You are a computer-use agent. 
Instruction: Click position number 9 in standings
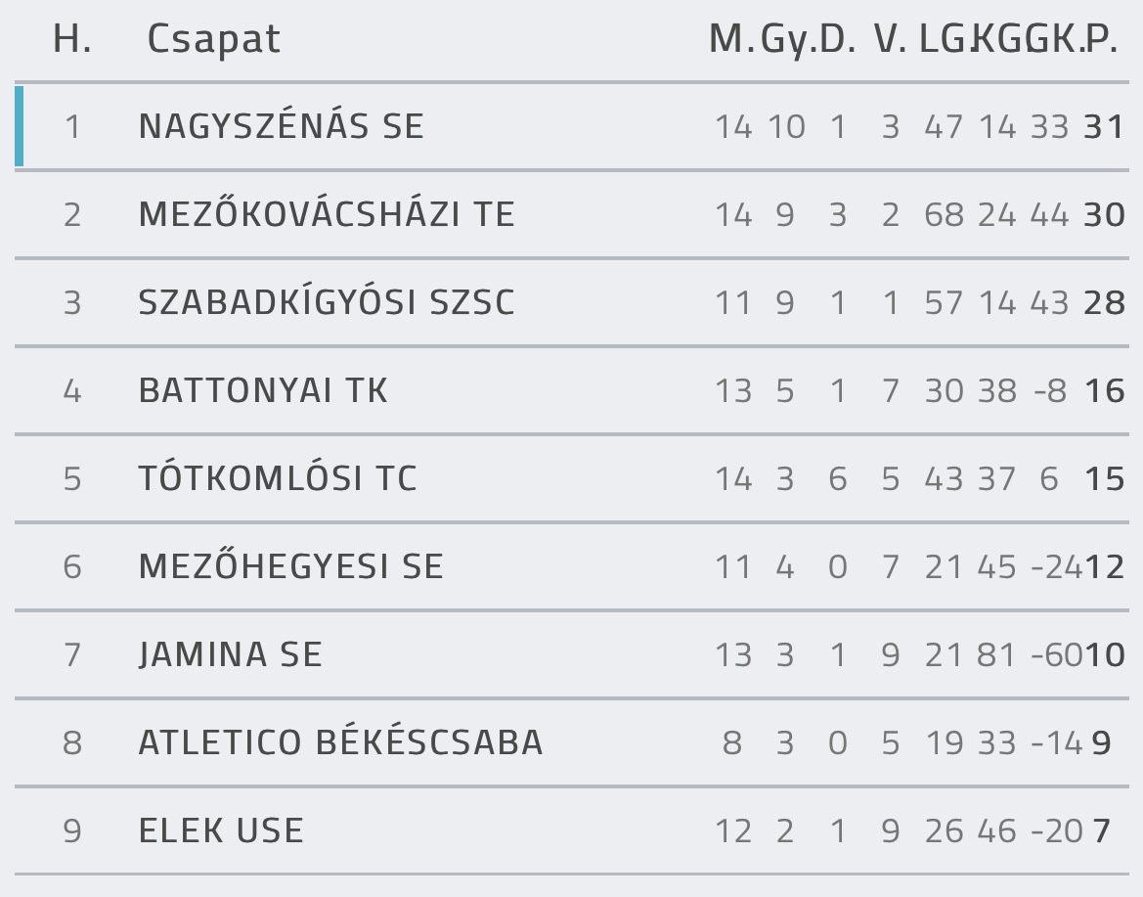pyautogui.click(x=72, y=830)
